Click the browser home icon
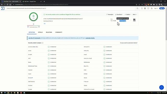Viewport: 167px width, 94px height. point(10,5)
